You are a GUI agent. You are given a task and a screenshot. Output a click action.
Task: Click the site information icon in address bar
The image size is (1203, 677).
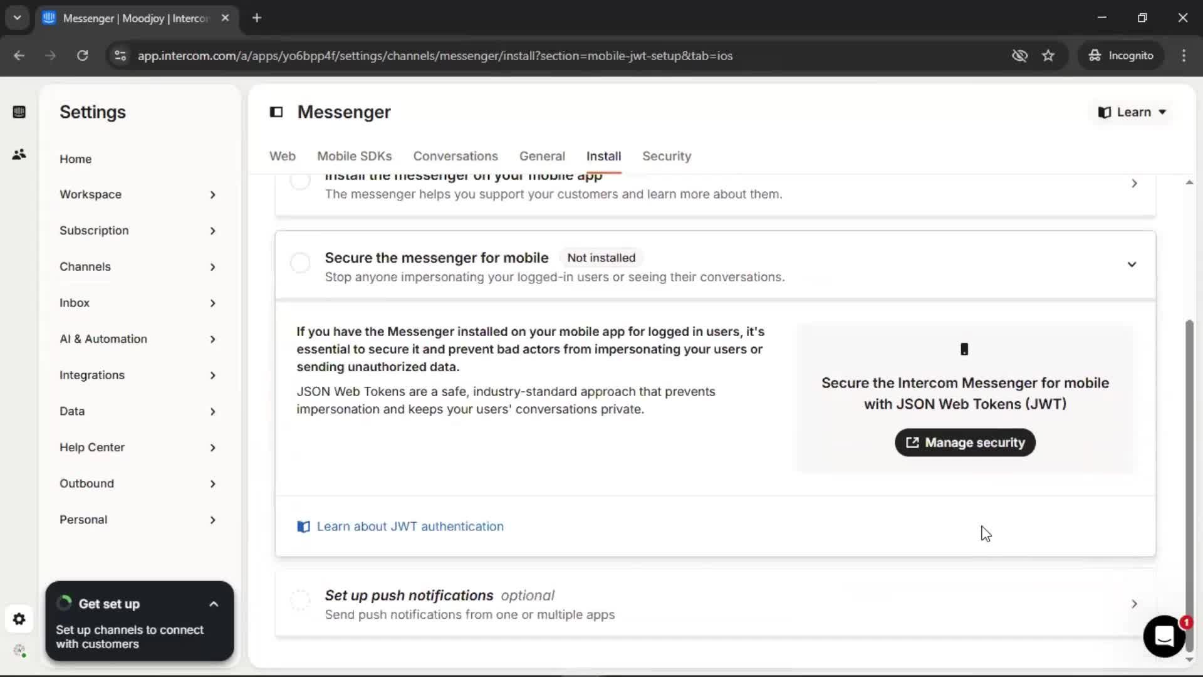(x=120, y=55)
